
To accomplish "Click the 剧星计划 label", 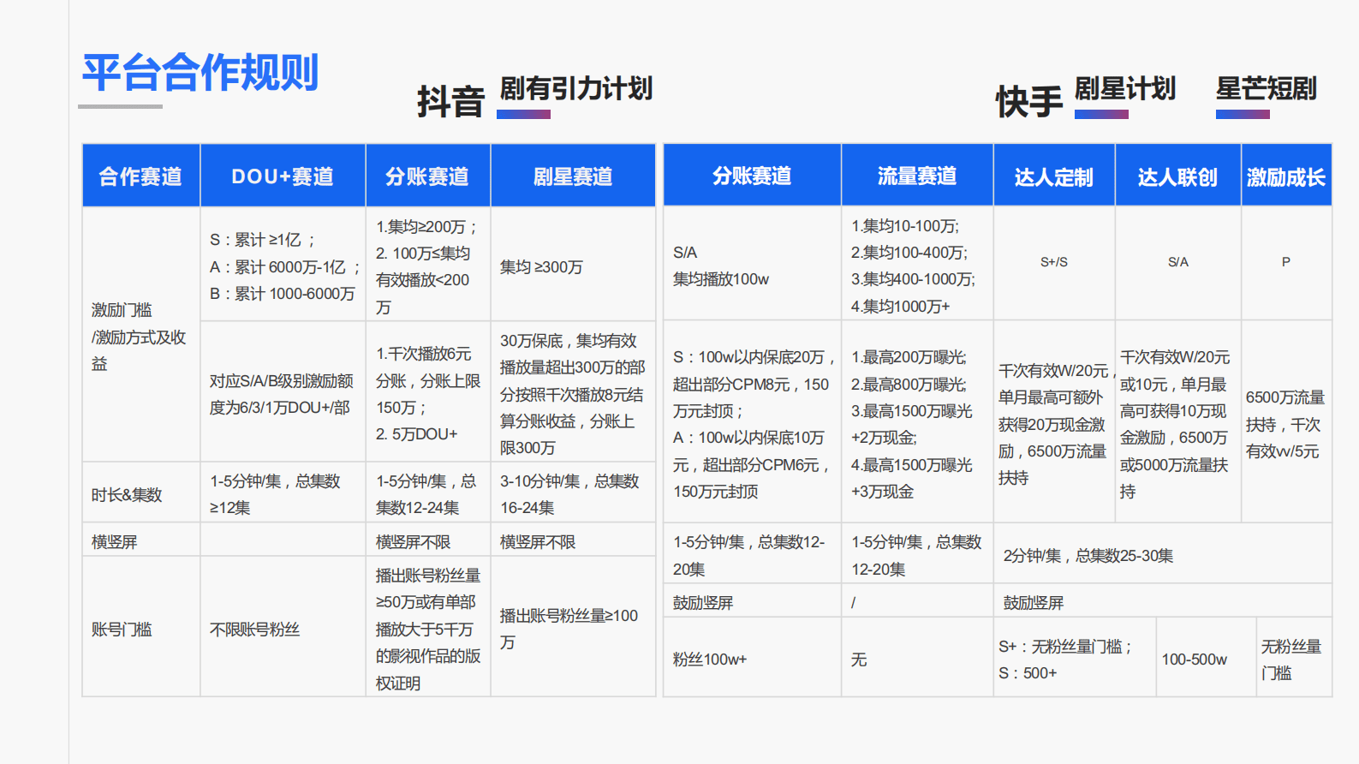I will click(1125, 88).
